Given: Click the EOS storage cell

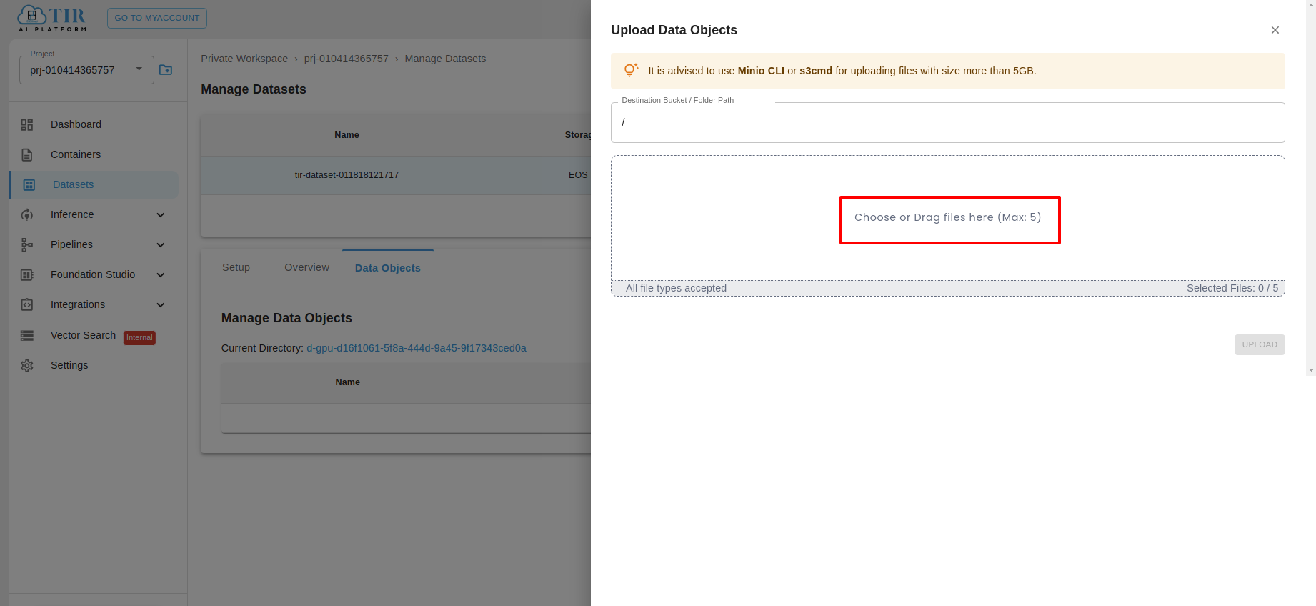Looking at the screenshot, I should pyautogui.click(x=578, y=175).
